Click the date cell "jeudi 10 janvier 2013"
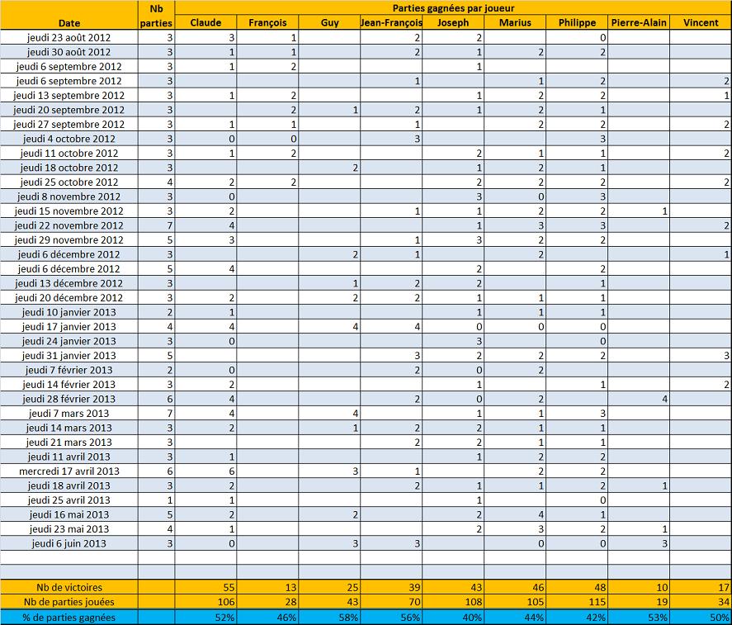732x625 pixels. (x=69, y=312)
